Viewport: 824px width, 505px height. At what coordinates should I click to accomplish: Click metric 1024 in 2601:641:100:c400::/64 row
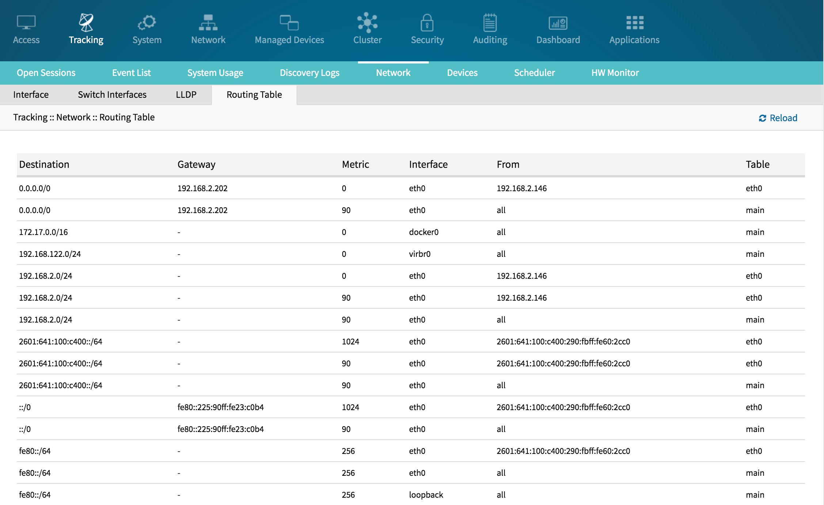point(350,342)
